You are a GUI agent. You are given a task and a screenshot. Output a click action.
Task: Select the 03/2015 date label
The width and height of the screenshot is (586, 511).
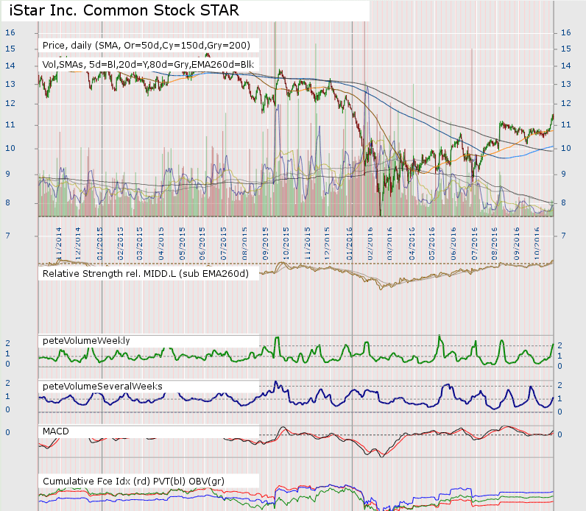[x=139, y=244]
